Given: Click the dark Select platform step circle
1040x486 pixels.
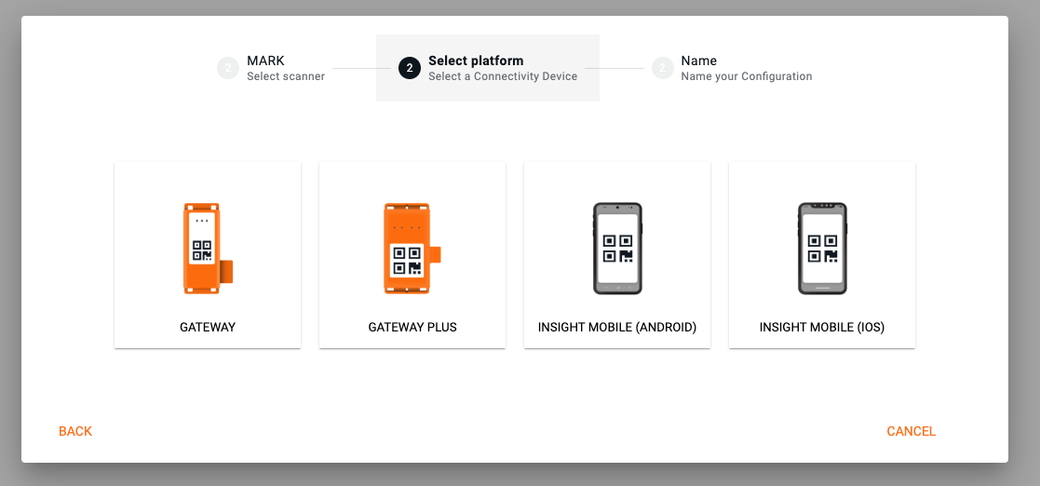Looking at the screenshot, I should coord(410,68).
